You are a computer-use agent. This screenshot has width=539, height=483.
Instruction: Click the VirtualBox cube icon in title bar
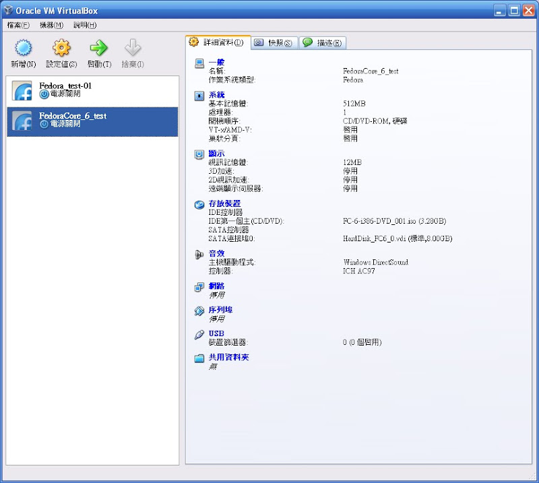(x=9, y=10)
